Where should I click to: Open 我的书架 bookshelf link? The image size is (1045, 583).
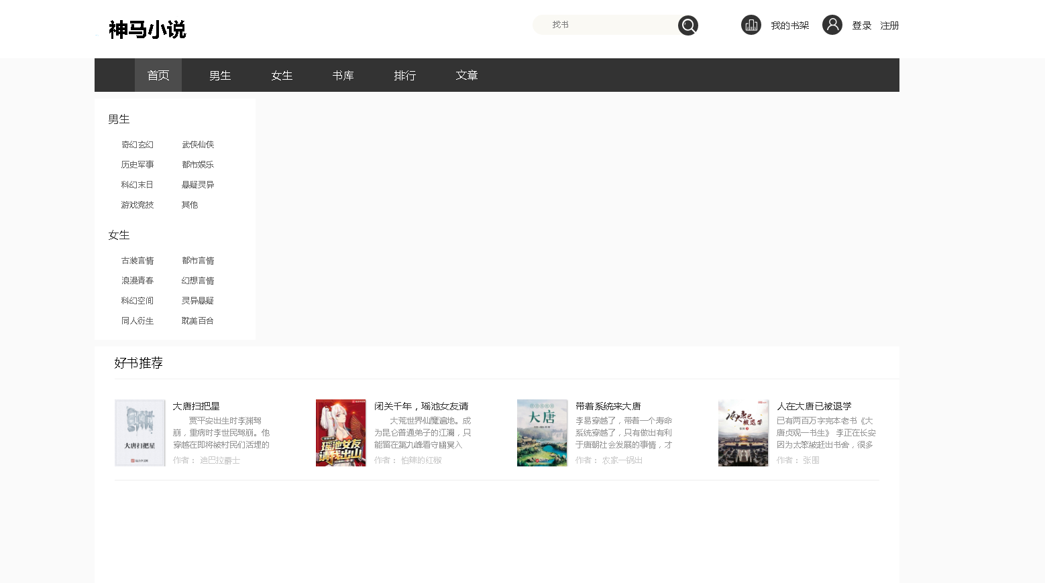tap(789, 25)
